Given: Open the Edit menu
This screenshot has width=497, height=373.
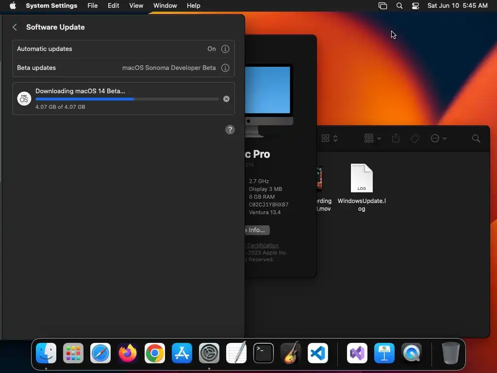Looking at the screenshot, I should [x=113, y=6].
